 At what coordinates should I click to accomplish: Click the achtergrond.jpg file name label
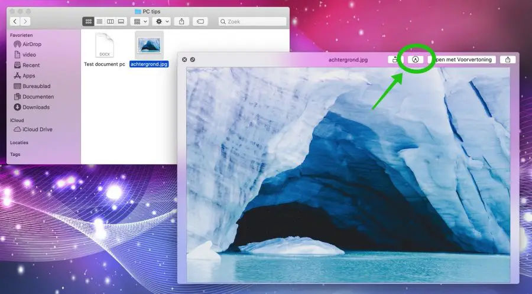(x=149, y=64)
